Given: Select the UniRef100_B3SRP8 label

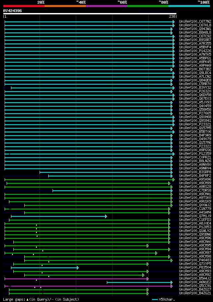Looking at the screenshot, I should (195, 172).
